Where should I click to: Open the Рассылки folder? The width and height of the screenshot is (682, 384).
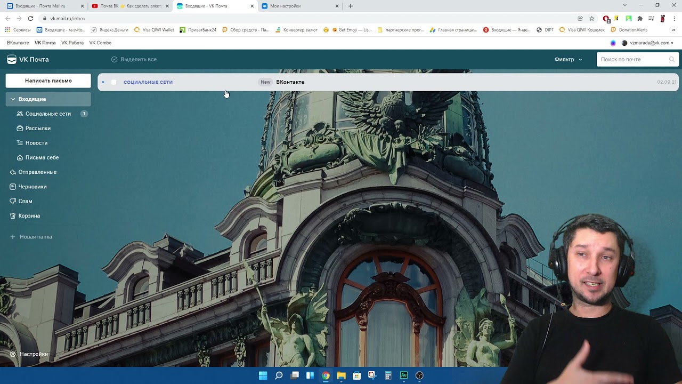tap(38, 128)
